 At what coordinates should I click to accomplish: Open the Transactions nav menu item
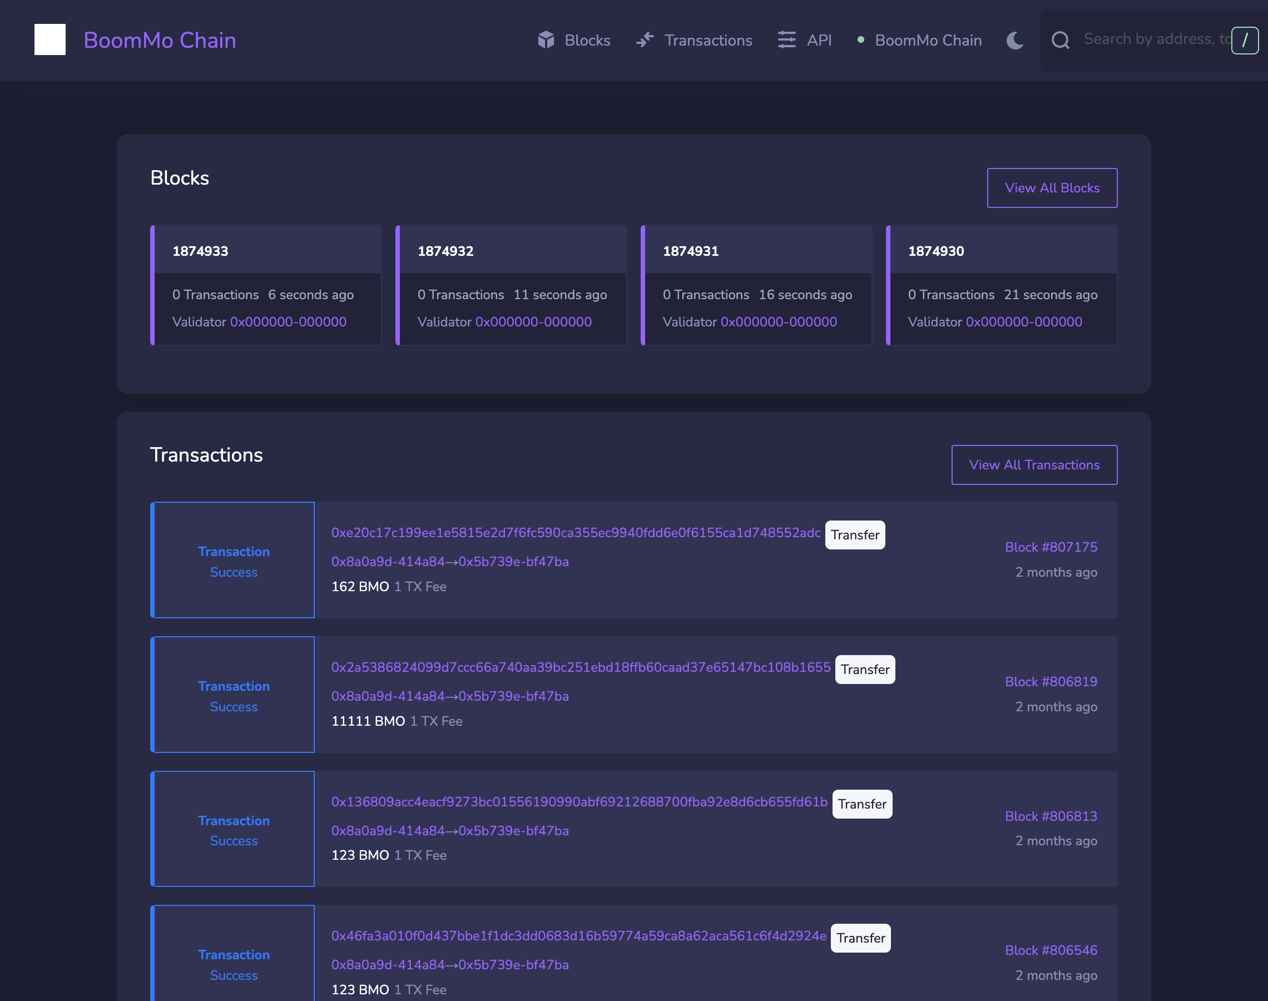708,40
